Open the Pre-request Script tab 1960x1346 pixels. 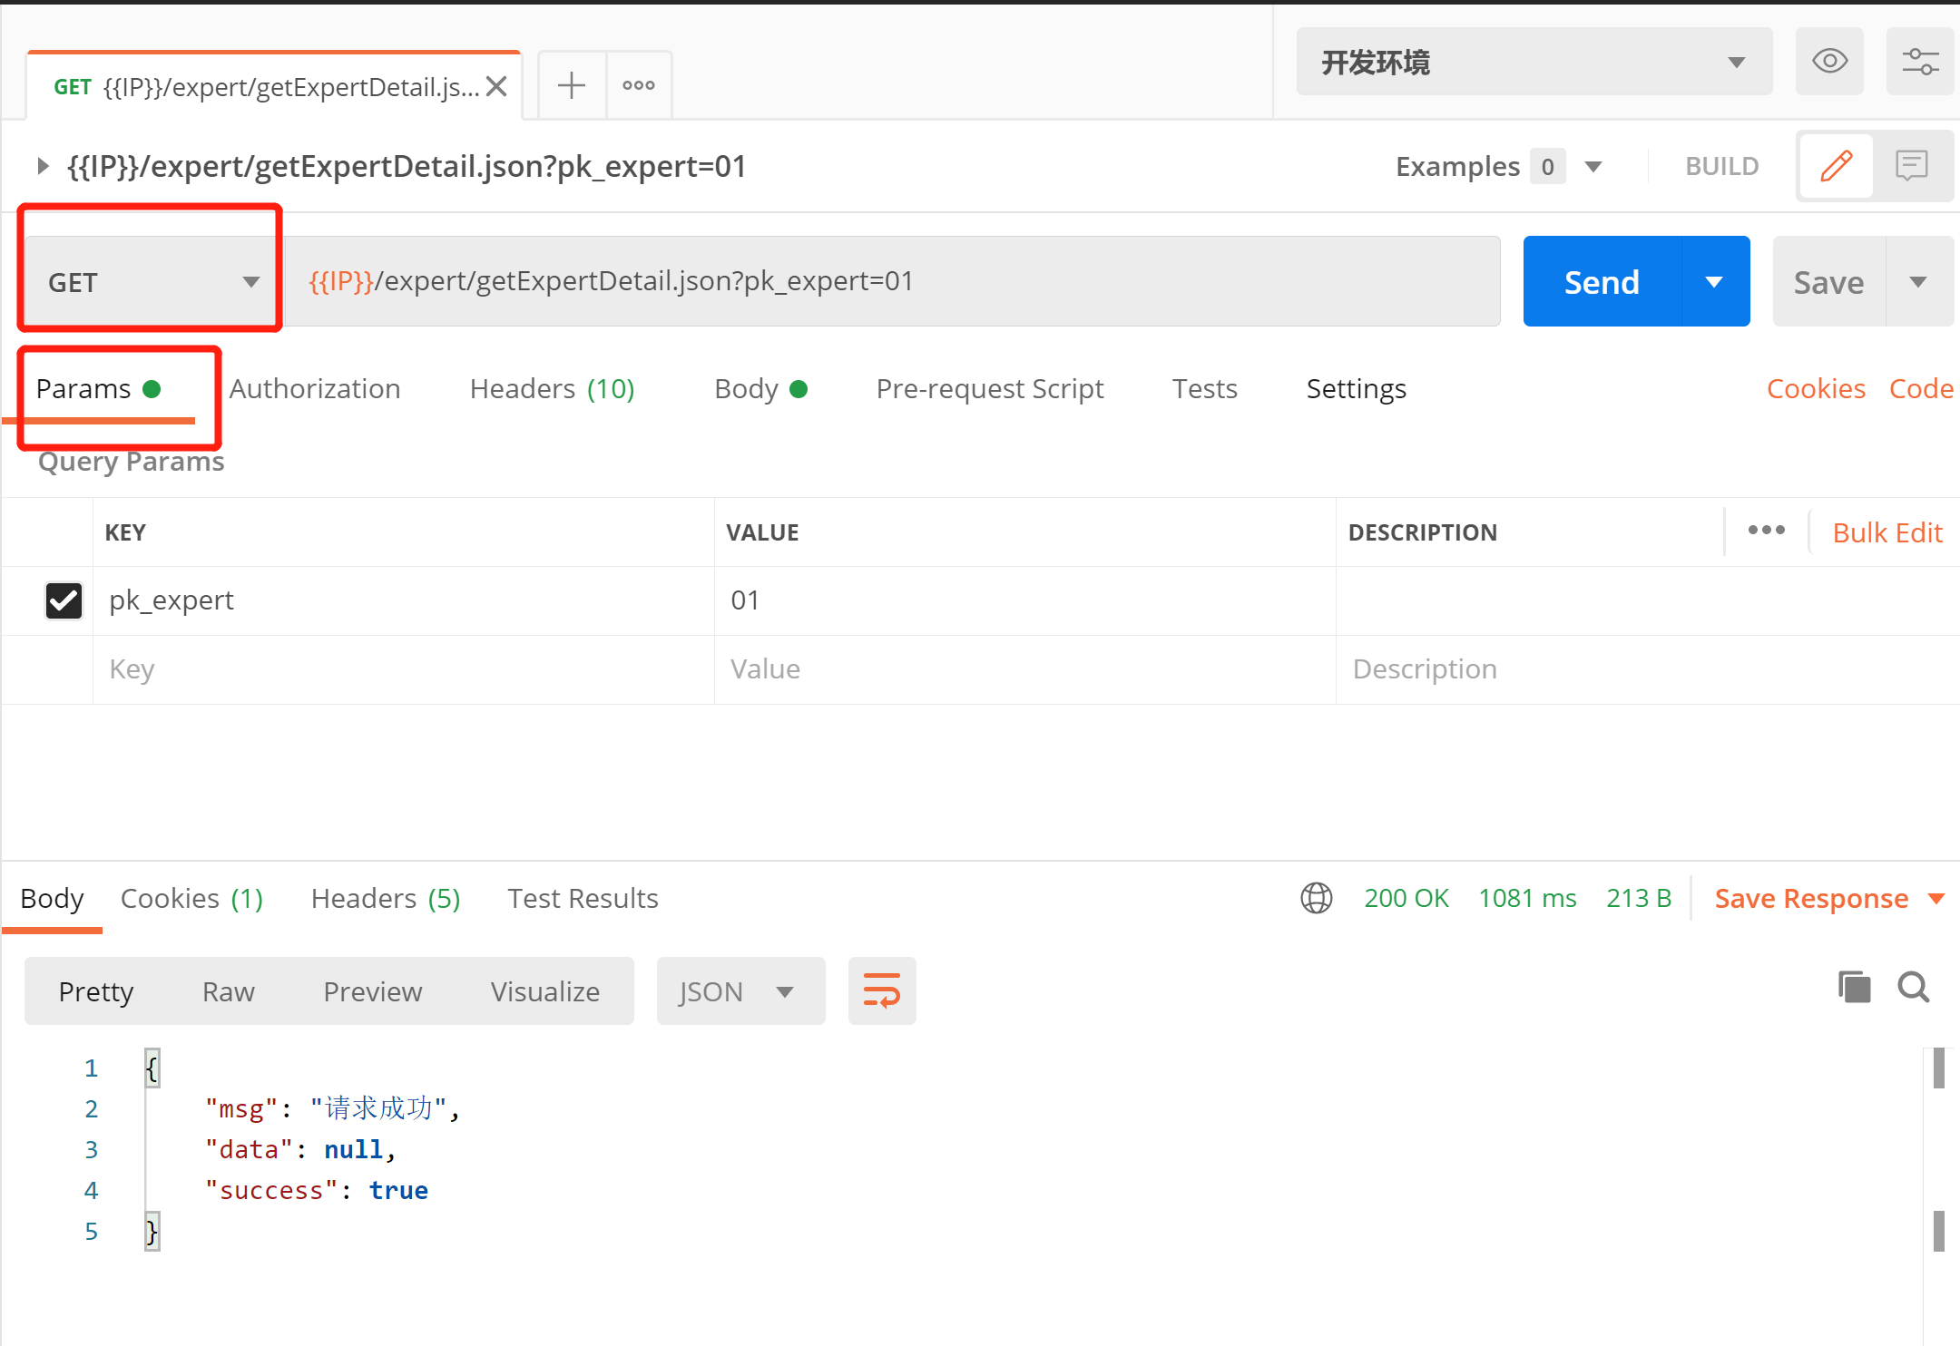pos(989,388)
